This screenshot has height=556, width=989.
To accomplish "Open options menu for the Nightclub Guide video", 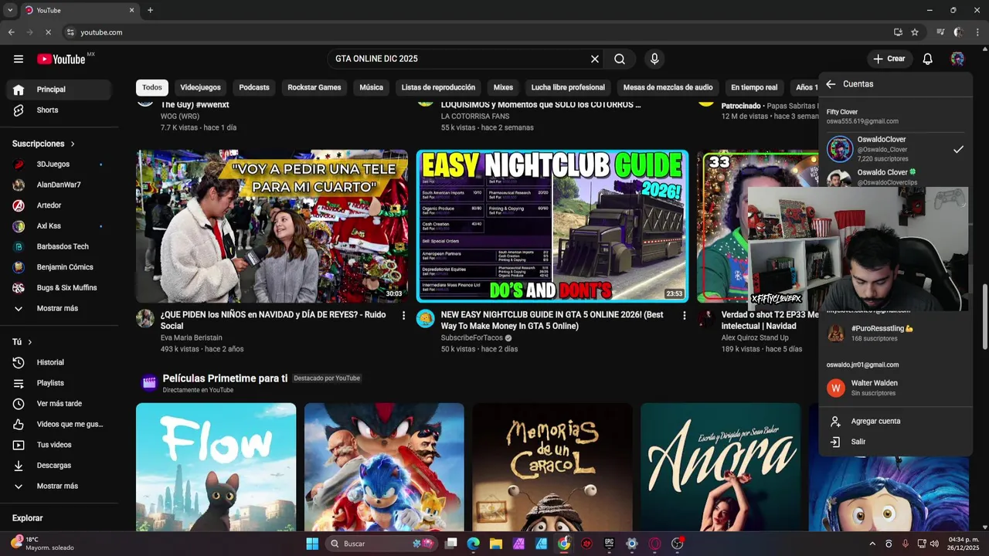I will [684, 315].
